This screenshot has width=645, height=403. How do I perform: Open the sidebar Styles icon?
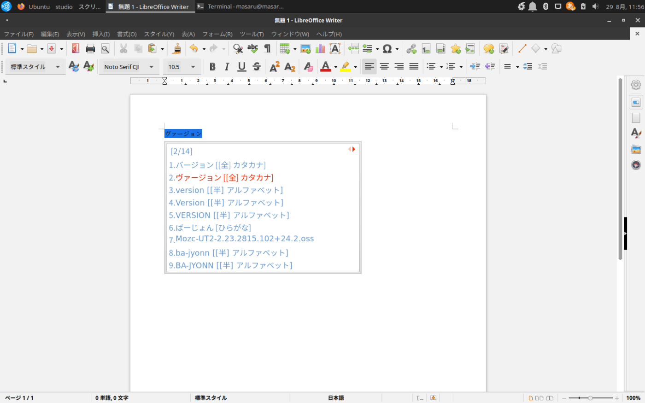[636, 133]
